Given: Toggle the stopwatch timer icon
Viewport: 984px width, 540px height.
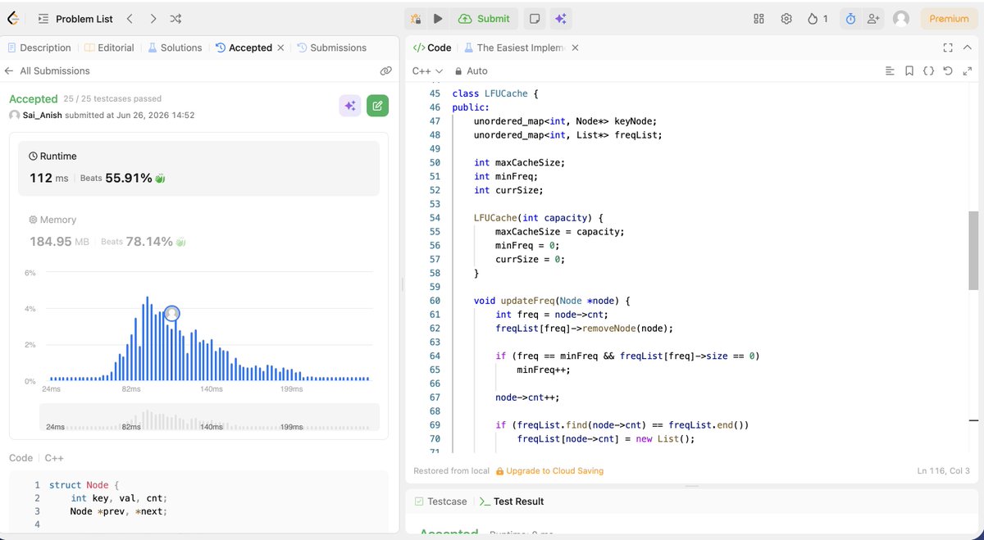Looking at the screenshot, I should click(850, 18).
